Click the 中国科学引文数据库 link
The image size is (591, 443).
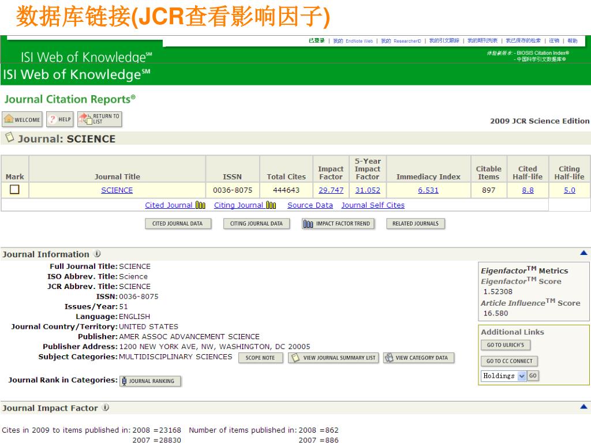(x=541, y=59)
